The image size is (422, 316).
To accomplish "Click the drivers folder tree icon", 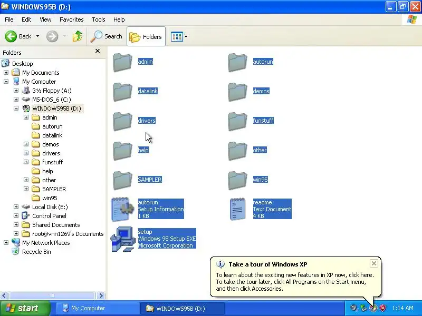I will (x=36, y=153).
